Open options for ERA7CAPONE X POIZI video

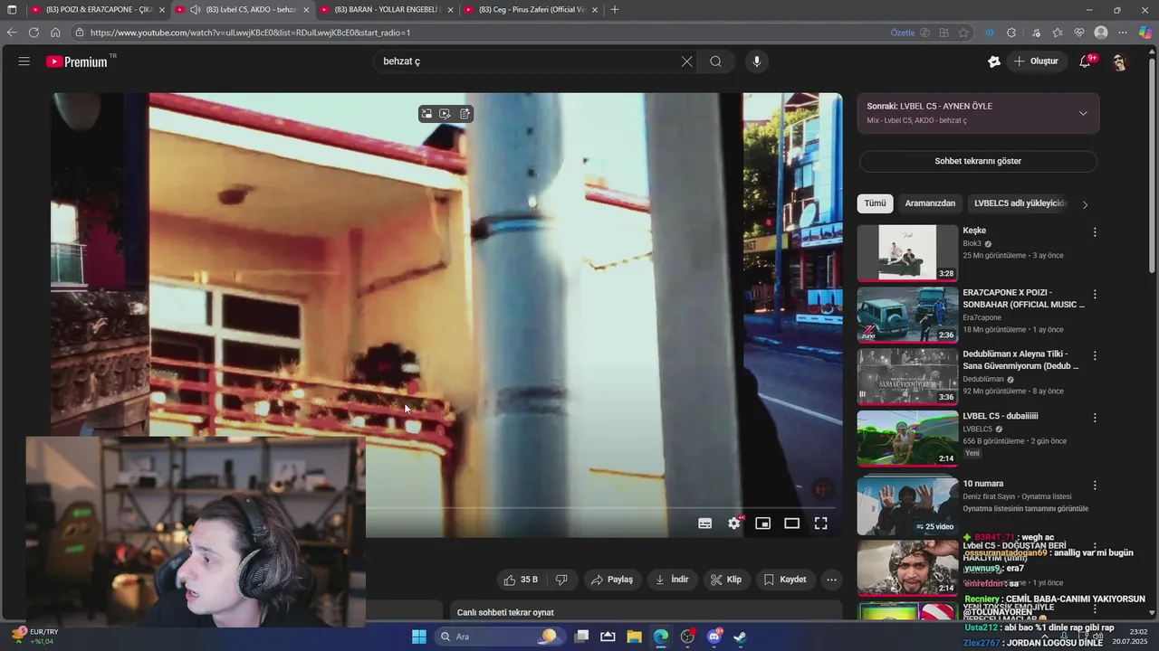point(1095,294)
